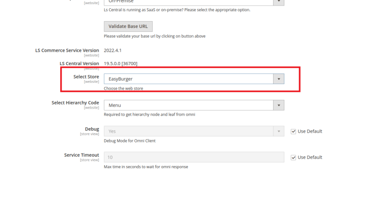Click the arrow icon of the Hierarchy Code dropdown
371x208 pixels.
(x=279, y=105)
